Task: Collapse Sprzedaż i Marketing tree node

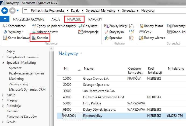Action: click(3, 63)
